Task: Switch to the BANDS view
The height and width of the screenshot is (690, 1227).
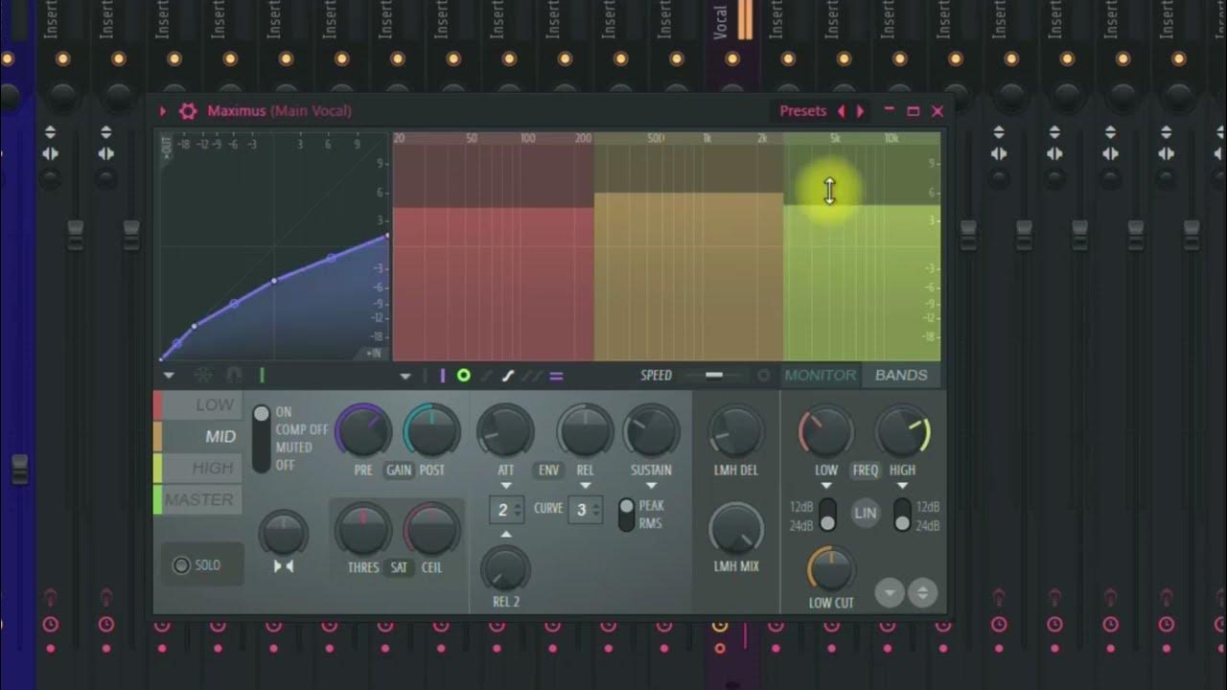Action: click(901, 376)
